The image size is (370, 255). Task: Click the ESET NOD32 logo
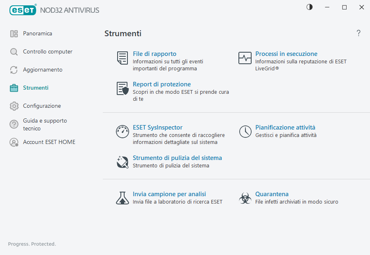click(23, 10)
